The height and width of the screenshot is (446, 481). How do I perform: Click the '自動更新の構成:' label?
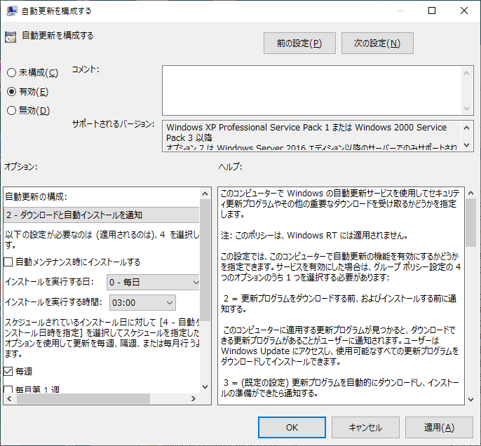[36, 196]
